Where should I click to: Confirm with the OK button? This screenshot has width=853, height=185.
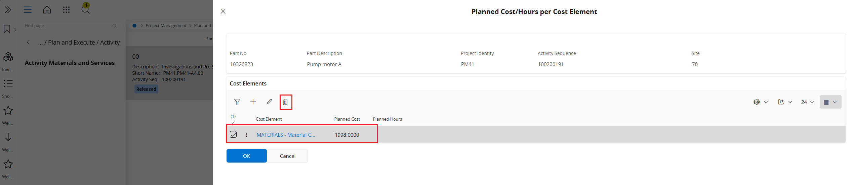click(246, 156)
